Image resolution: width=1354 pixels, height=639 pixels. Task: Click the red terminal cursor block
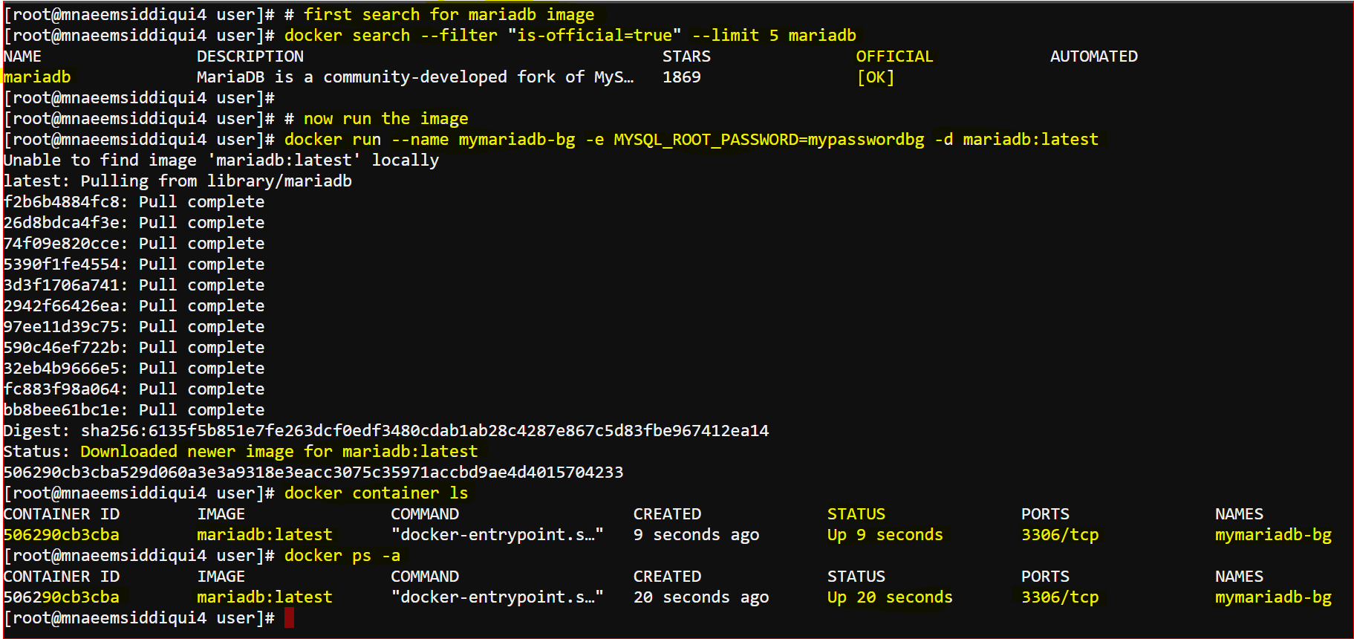(289, 617)
